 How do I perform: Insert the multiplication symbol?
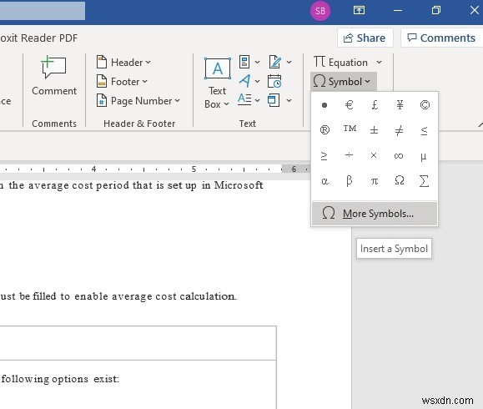pos(375,155)
